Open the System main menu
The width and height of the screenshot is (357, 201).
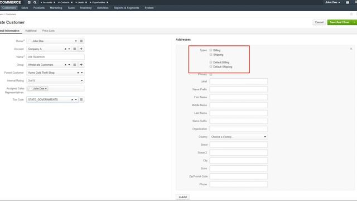[149, 8]
